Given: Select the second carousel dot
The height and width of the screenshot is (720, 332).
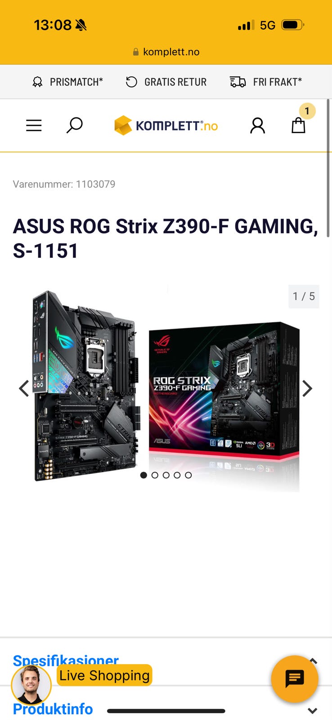Looking at the screenshot, I should pyautogui.click(x=155, y=475).
